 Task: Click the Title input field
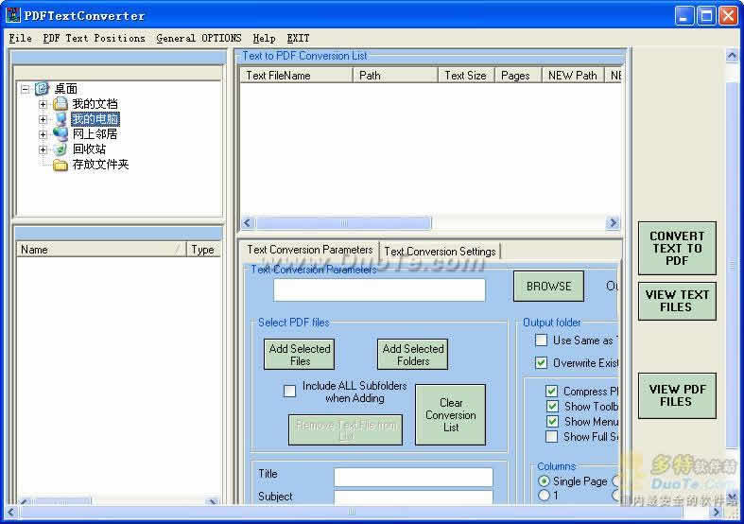pos(413,477)
